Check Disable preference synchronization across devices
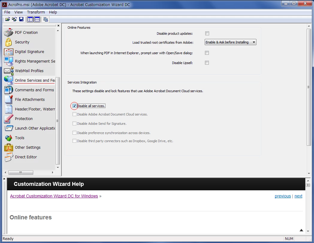The image size is (314, 243). click(74, 133)
